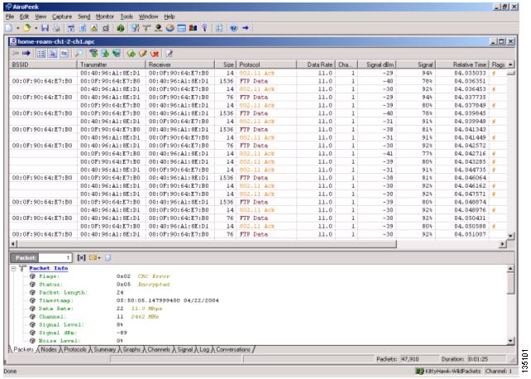Sort by the Protocol column header
The height and width of the screenshot is (379, 531).
coord(266,65)
